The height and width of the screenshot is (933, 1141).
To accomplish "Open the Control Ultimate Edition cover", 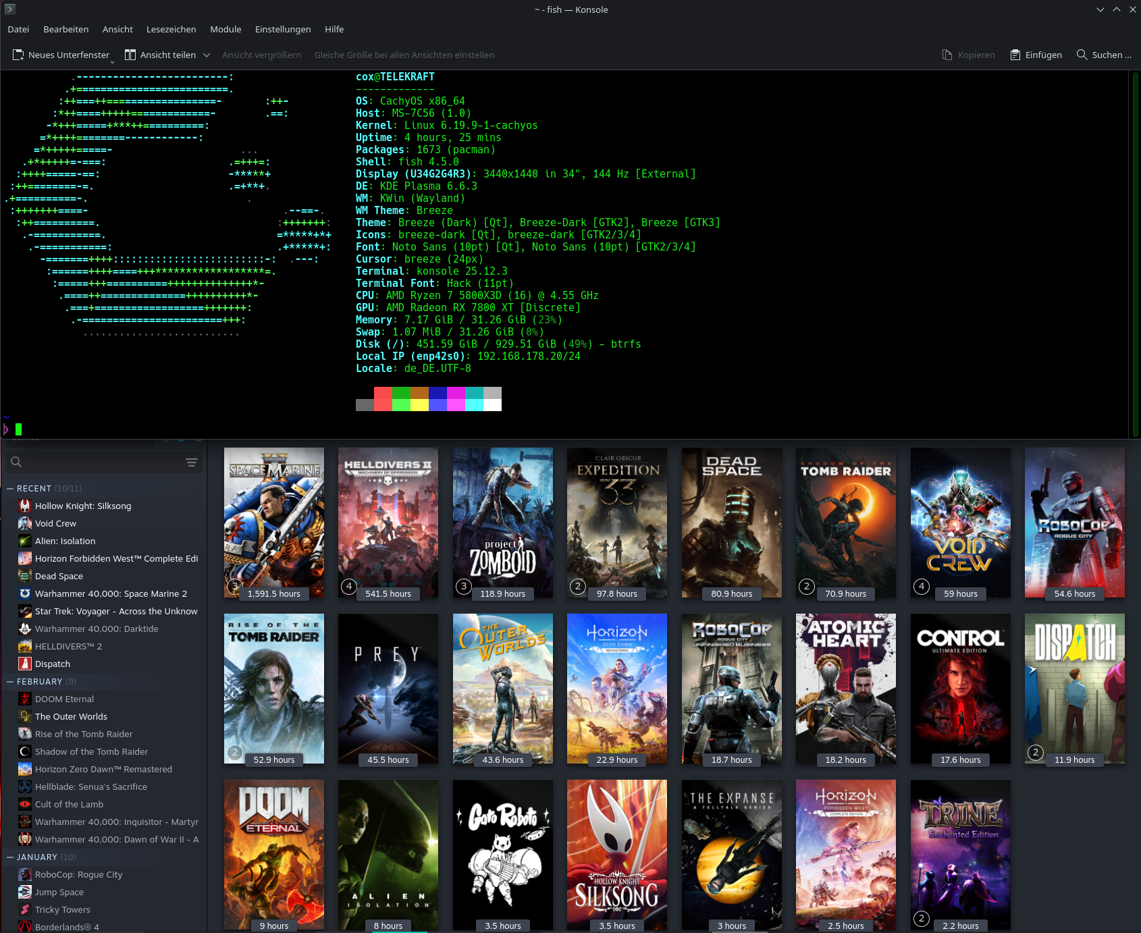I will point(961,689).
